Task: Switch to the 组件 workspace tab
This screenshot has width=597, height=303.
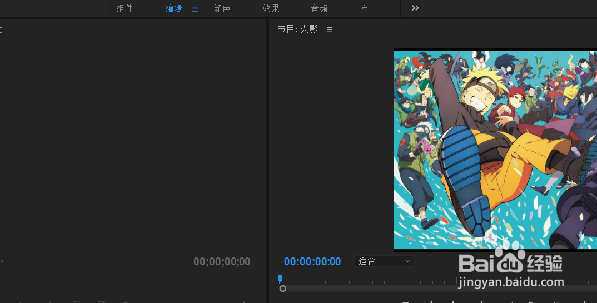Action: click(x=125, y=8)
